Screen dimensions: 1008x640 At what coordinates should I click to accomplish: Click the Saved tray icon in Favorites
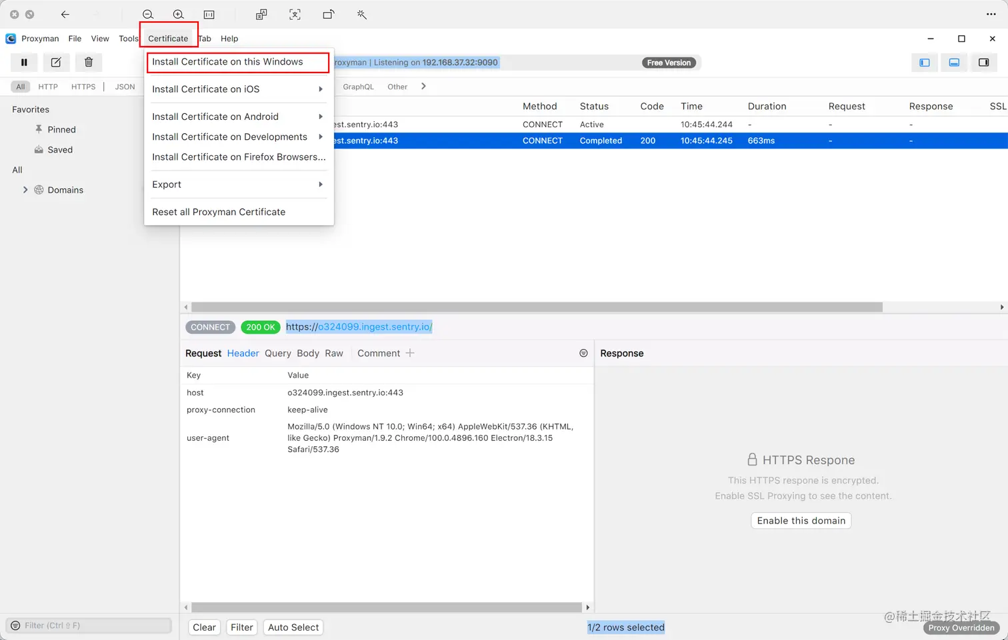click(x=39, y=150)
